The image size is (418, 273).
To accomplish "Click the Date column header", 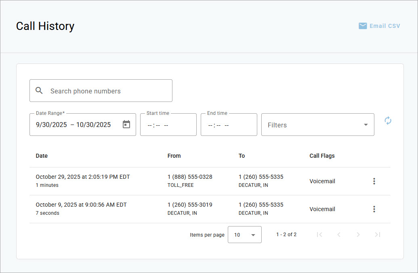I will click(x=42, y=156).
